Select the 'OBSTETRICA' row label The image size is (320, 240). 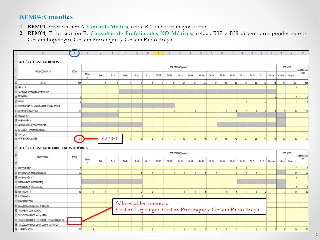(23, 116)
